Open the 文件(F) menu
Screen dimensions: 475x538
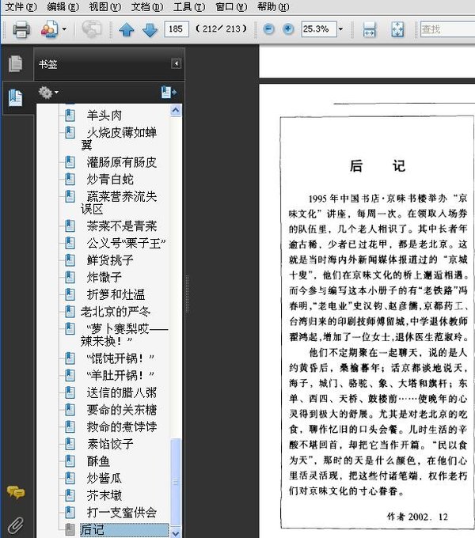pos(21,6)
